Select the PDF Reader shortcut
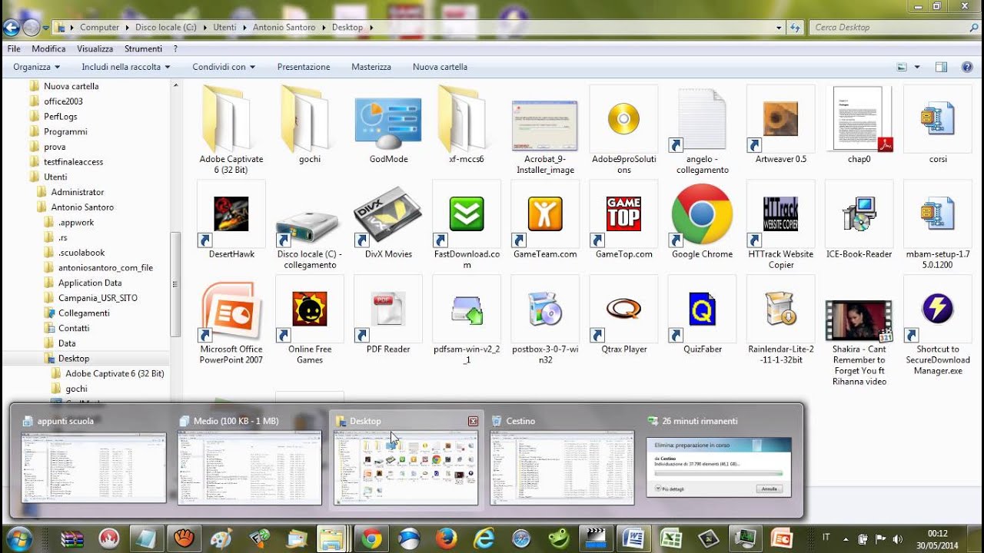Screen dimensions: 984x553 coord(388,315)
